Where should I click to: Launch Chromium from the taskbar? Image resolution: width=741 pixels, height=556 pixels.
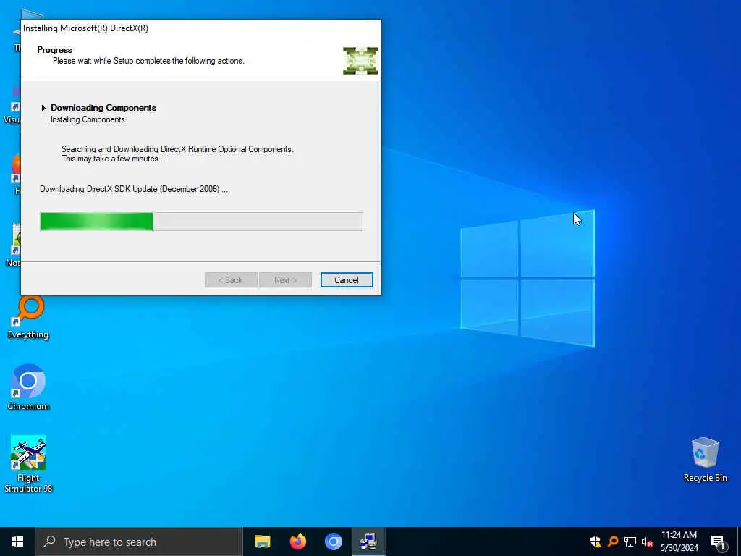[x=333, y=542]
